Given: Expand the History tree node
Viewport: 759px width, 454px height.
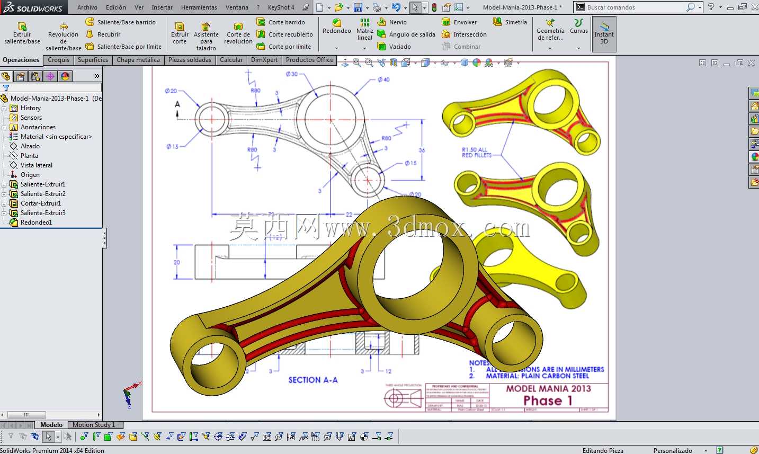Looking at the screenshot, I should pyautogui.click(x=4, y=108).
